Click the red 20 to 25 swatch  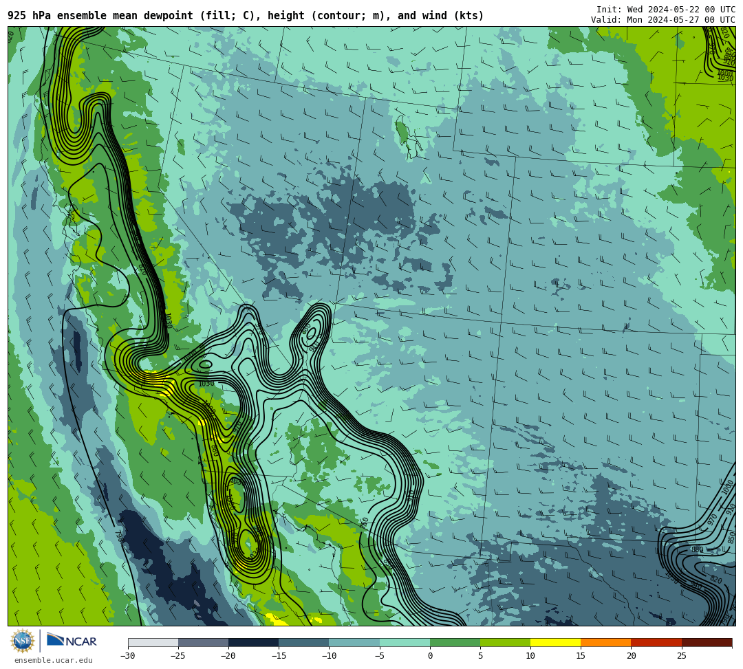coord(656,642)
